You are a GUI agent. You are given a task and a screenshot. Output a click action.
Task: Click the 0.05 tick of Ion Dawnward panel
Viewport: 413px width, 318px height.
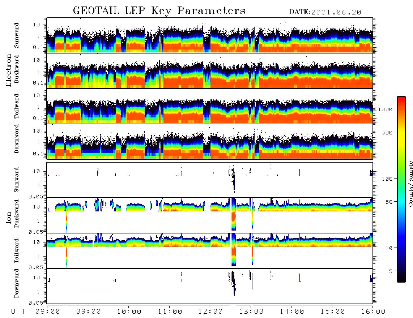tap(35, 303)
